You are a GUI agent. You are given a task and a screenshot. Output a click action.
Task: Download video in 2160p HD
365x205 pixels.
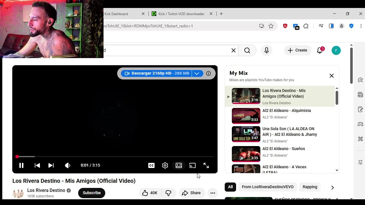click(x=156, y=73)
